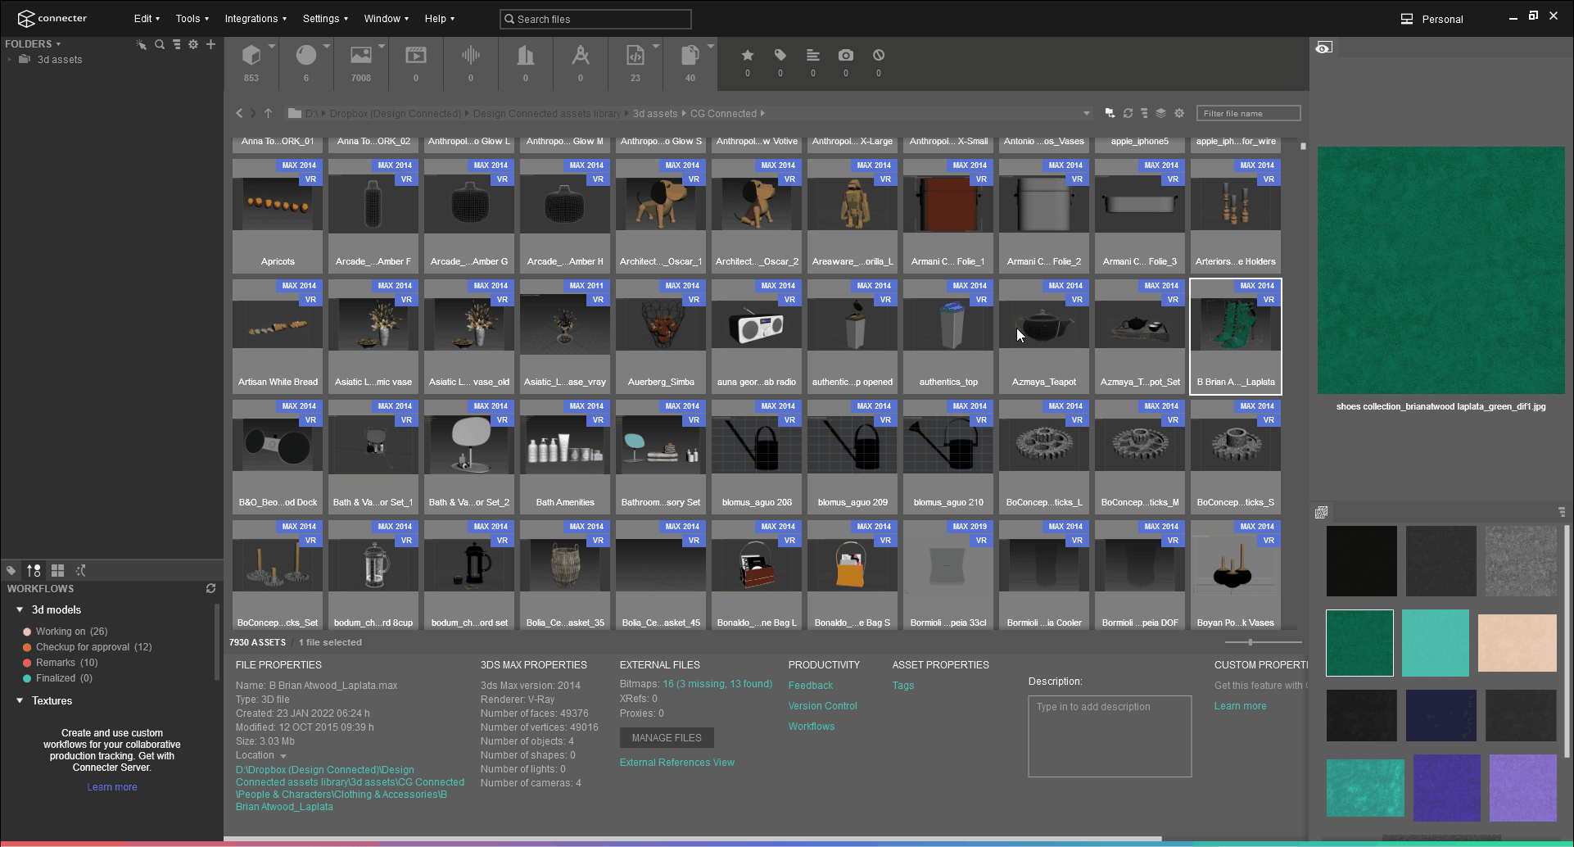This screenshot has width=1574, height=847.
Task: Open script files filter dropdown arrow
Action: (x=656, y=46)
